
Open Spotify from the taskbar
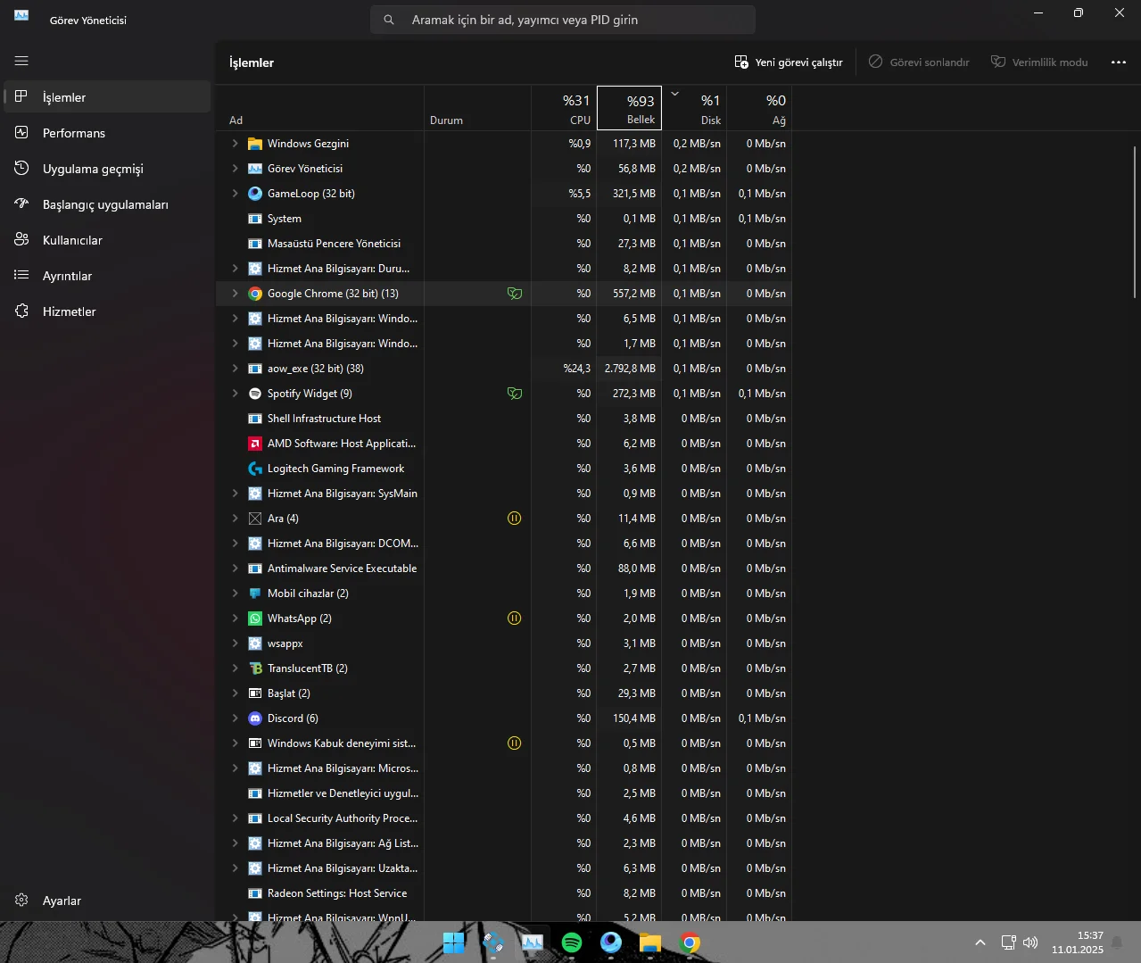point(572,942)
